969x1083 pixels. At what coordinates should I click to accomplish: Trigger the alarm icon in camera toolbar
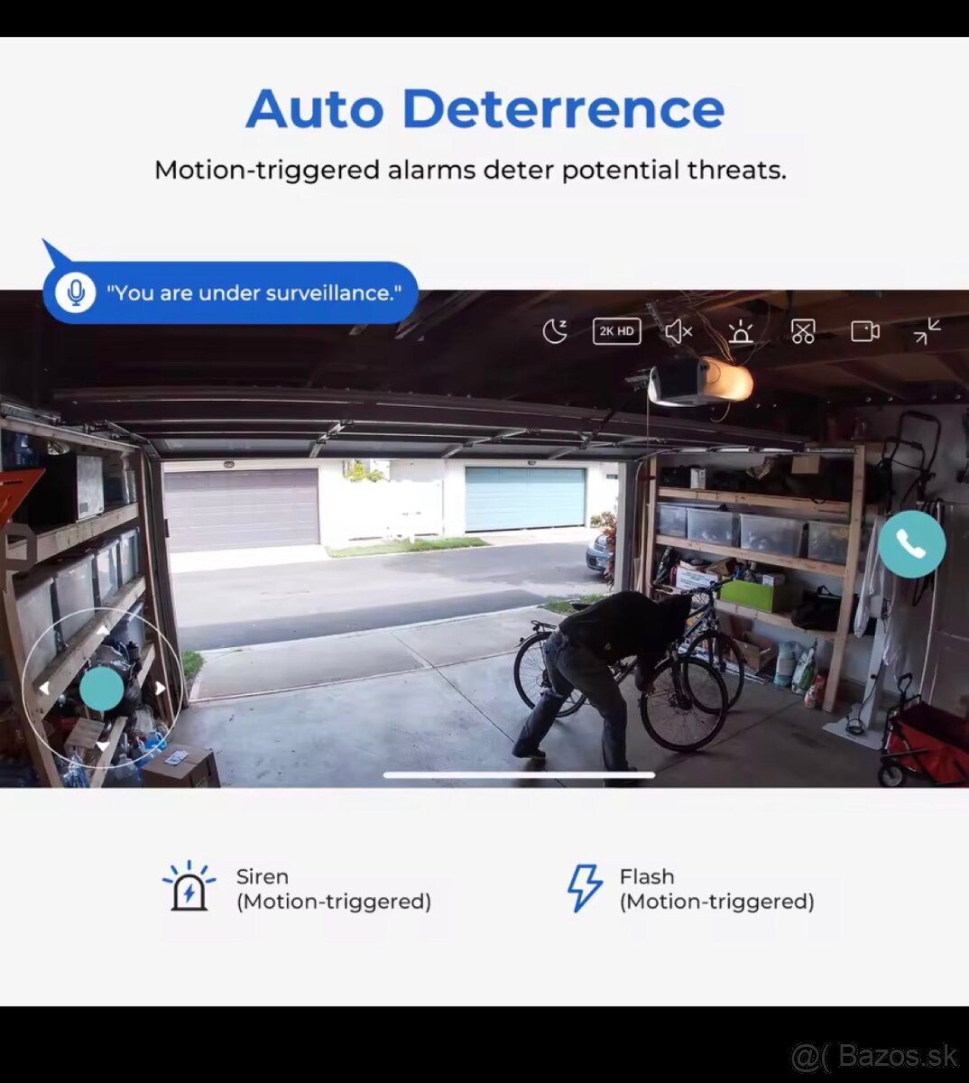point(741,332)
